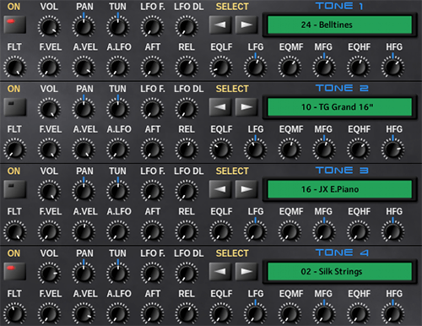This screenshot has height=326, width=422.
Task: Open the 02 - Silk Strings preset display
Action: pyautogui.click(x=340, y=271)
